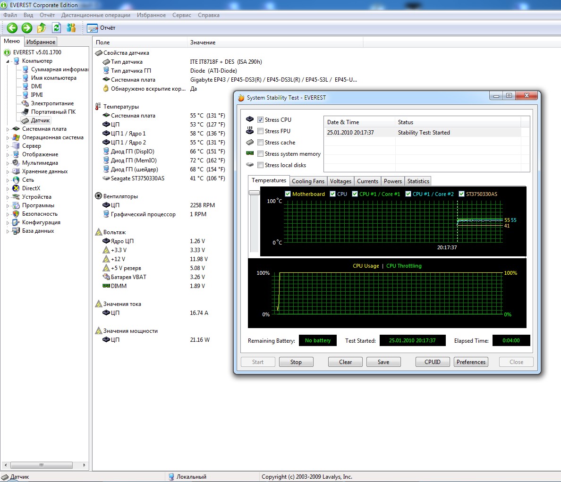Image resolution: width=561 pixels, height=482 pixels.
Task: Select the DirectX item in the tree
Action: click(31, 188)
